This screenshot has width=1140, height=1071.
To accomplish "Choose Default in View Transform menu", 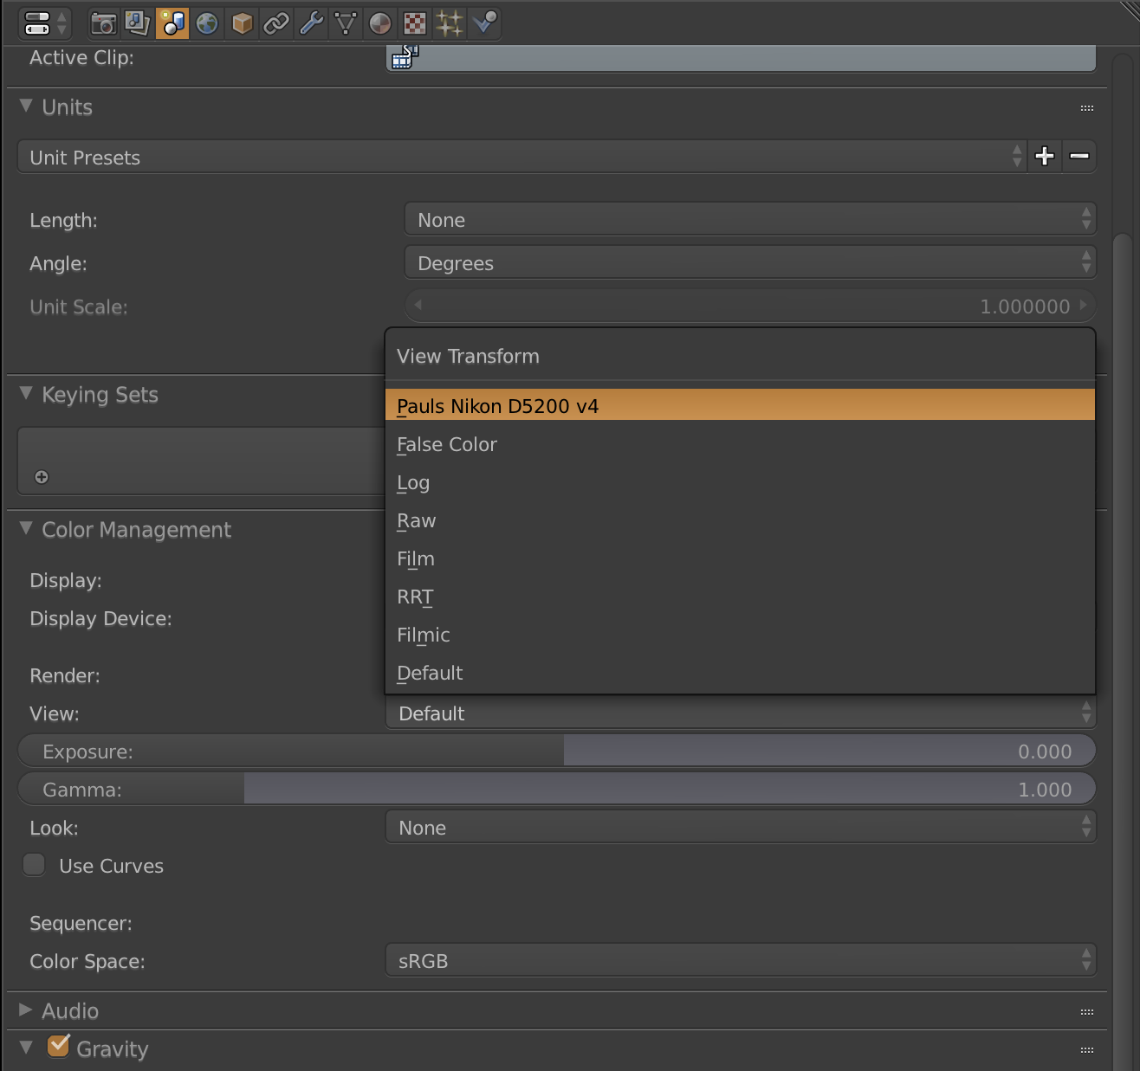I will tap(740, 673).
